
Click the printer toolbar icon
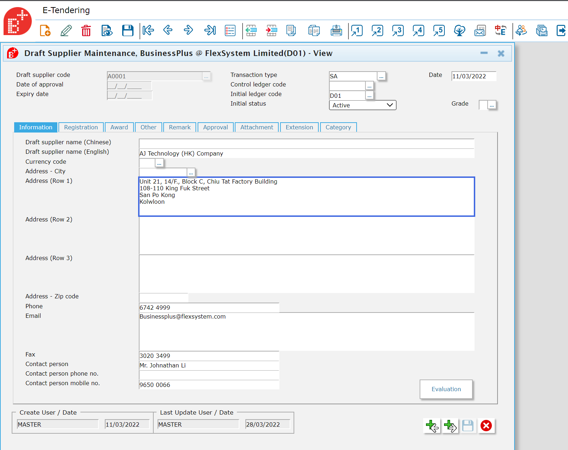tap(336, 30)
